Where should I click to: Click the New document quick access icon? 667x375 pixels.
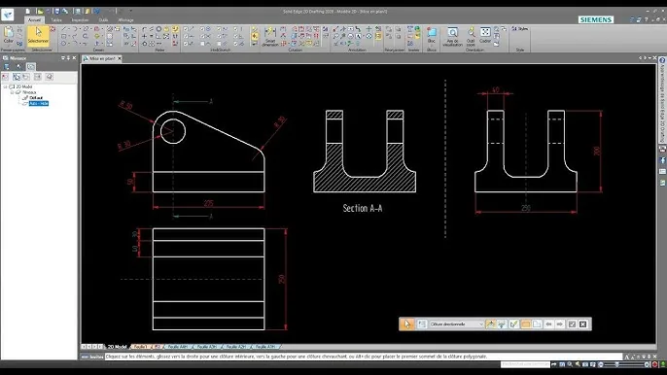[x=28, y=12]
